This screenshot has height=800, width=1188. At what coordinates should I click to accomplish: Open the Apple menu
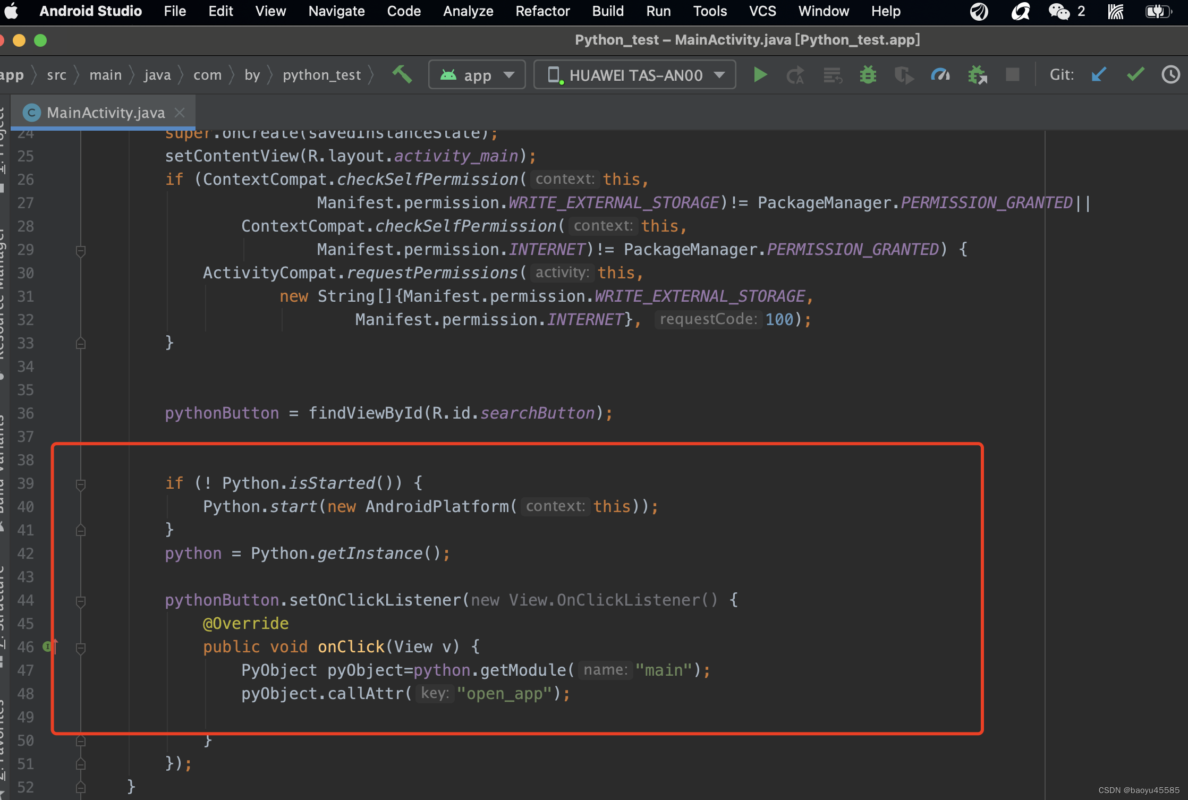[11, 11]
